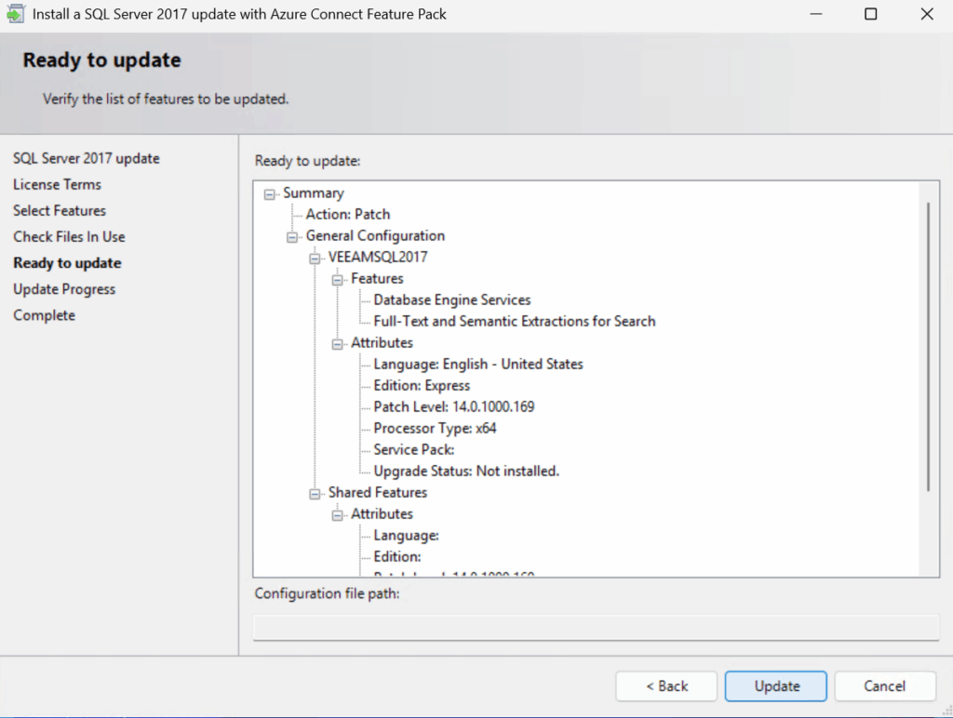Go to Check Files In Use step
953x718 pixels.
coord(69,237)
